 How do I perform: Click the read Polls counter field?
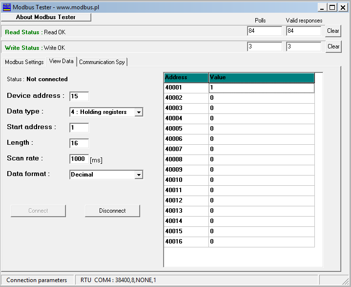point(264,31)
